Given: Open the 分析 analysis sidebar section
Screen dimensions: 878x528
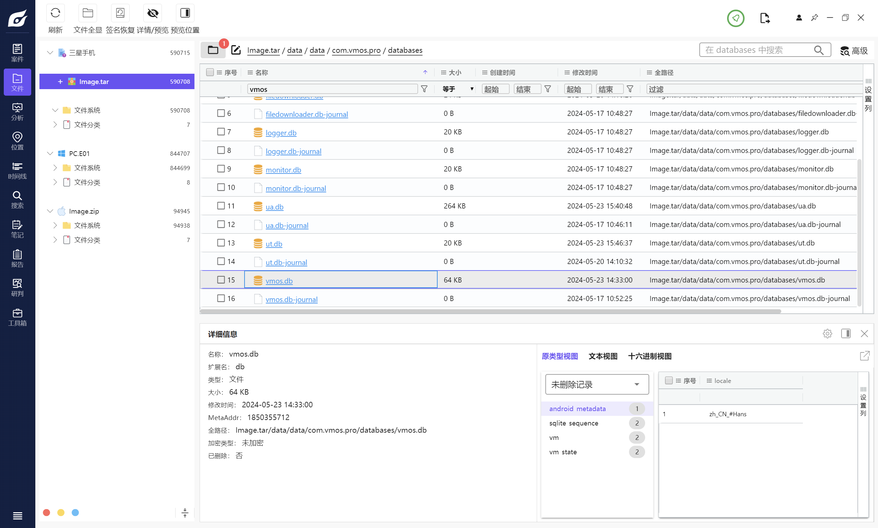Looking at the screenshot, I should 17,111.
